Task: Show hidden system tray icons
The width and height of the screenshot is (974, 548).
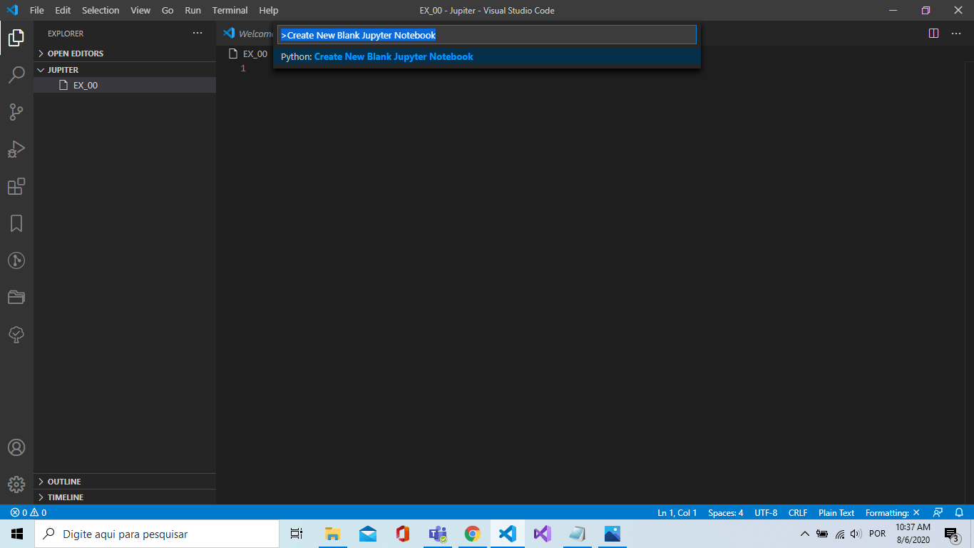Action: (805, 534)
